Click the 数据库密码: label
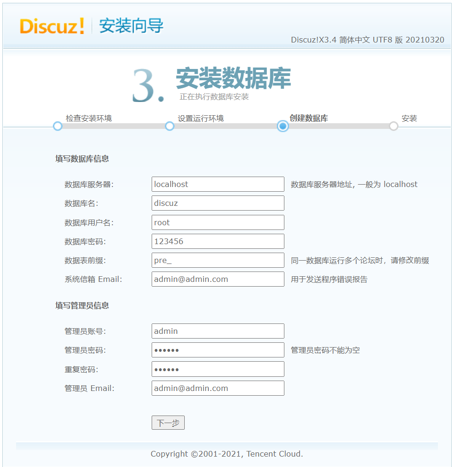Viewport: 454px width, 467px height. (x=85, y=242)
